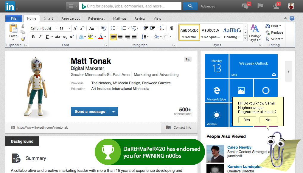The height and width of the screenshot is (173, 303).
Task: Open the add connections icon
Action: (x=276, y=6)
